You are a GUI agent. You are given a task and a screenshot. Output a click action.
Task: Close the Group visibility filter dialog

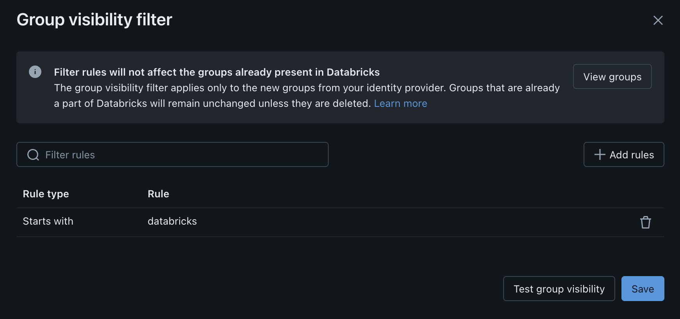click(x=658, y=20)
